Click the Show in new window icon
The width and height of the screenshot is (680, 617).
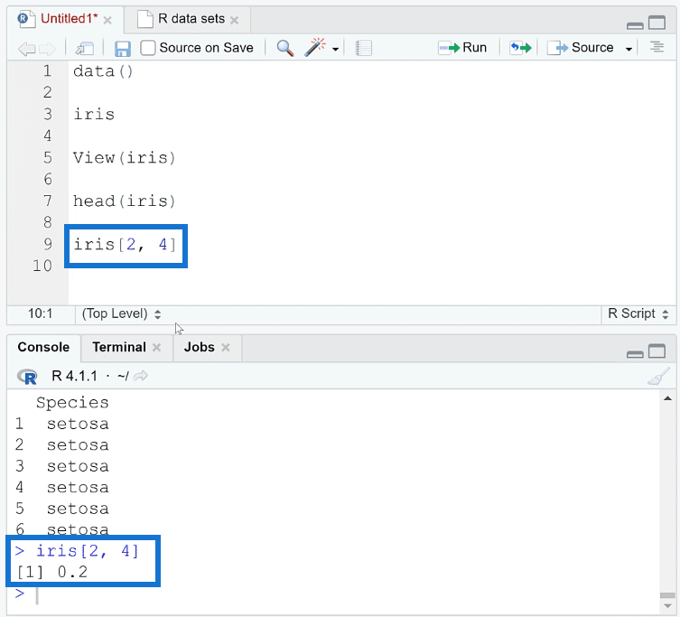coord(85,48)
